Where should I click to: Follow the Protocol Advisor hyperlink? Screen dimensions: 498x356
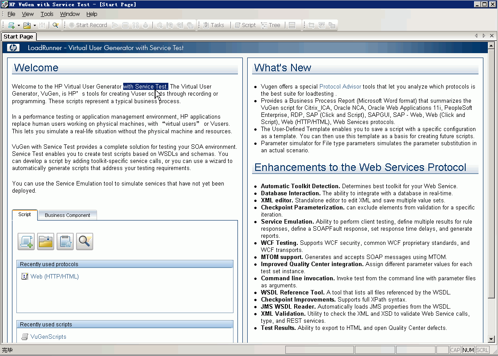[340, 87]
